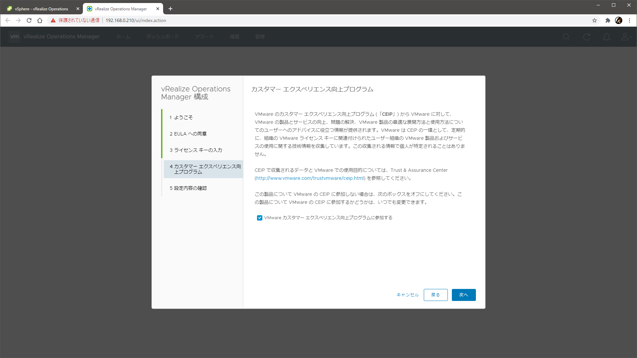Switch to the vSphere - vRealize Operations tab
Image resolution: width=637 pixels, height=358 pixels.
pos(41,9)
